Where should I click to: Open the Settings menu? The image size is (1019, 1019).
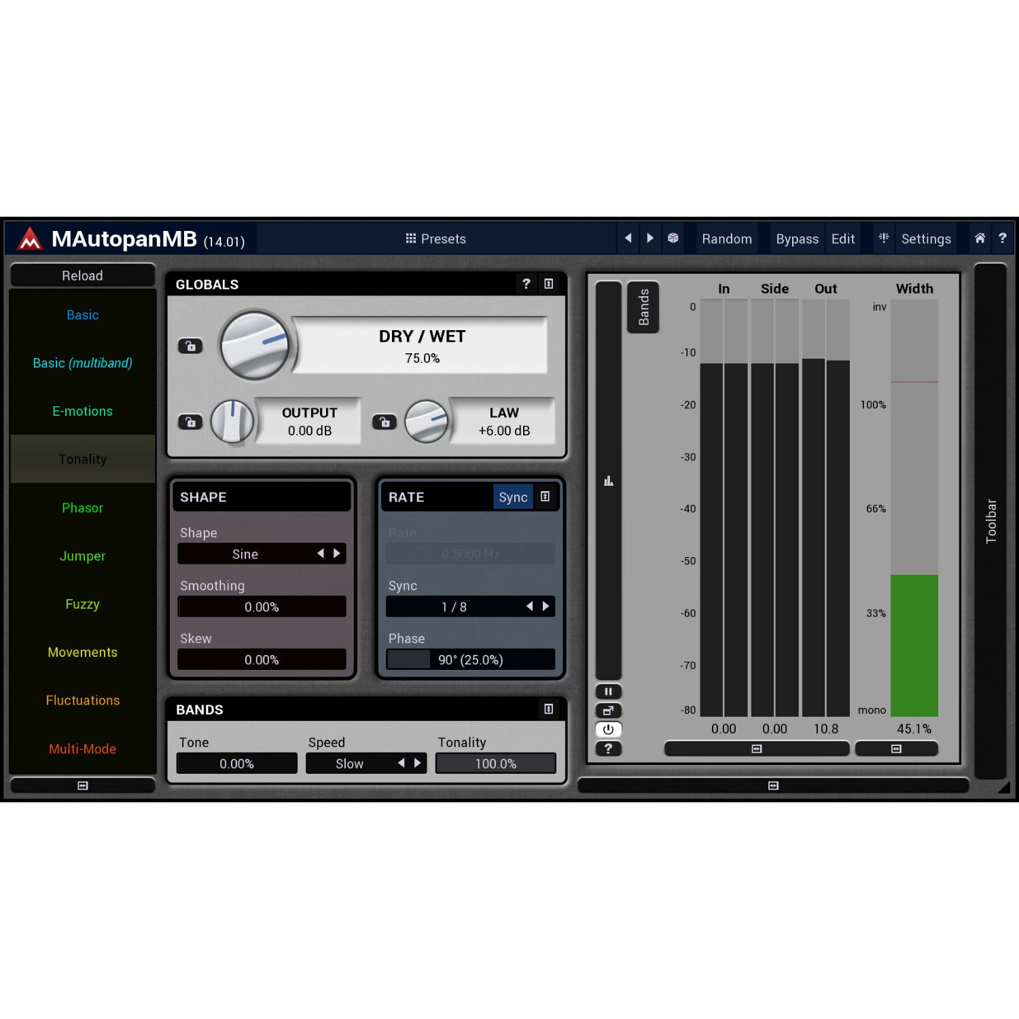tap(926, 239)
